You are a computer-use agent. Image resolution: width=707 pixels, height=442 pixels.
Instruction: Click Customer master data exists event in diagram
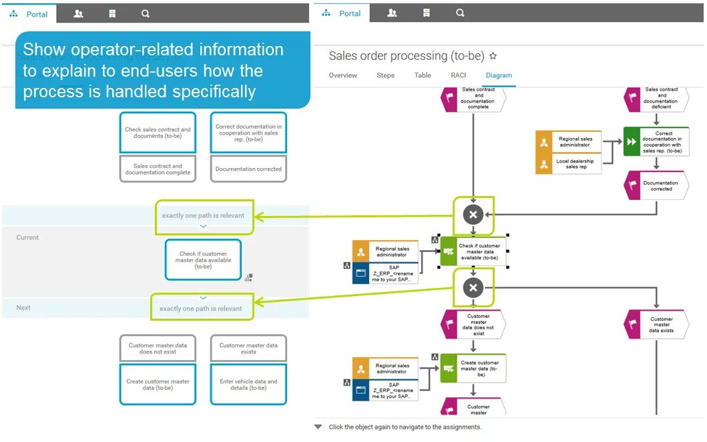[x=656, y=325]
